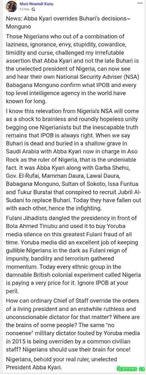Image resolution: width=146 pixels, height=375 pixels.
Task: Click the paragraph starting "How can ordinary Chief of Staff"
Action: point(73,325)
